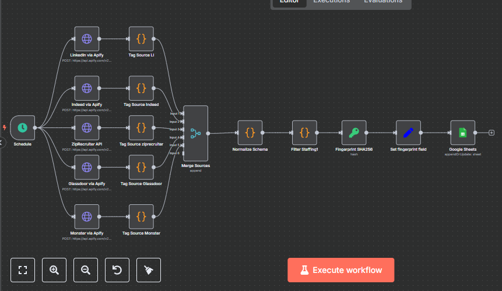Screen dimensions: 502x291
Task: Switch to the Editor tab
Action: click(x=289, y=2)
